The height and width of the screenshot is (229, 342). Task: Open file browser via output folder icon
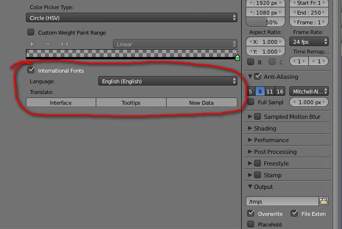[x=323, y=201]
